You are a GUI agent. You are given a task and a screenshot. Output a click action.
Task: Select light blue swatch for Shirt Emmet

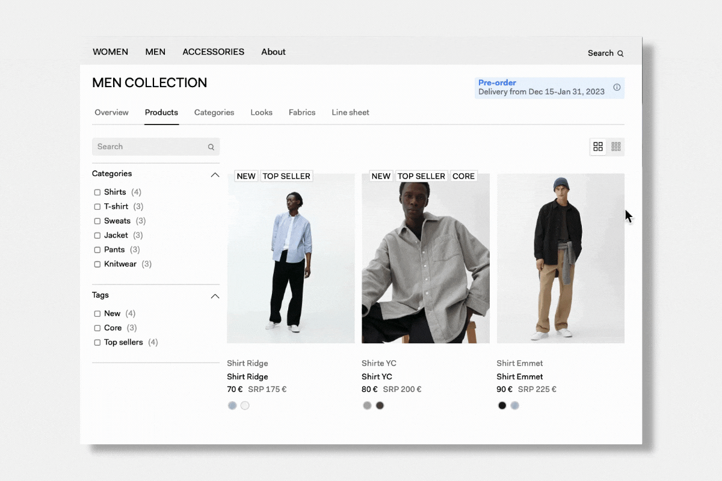(514, 406)
